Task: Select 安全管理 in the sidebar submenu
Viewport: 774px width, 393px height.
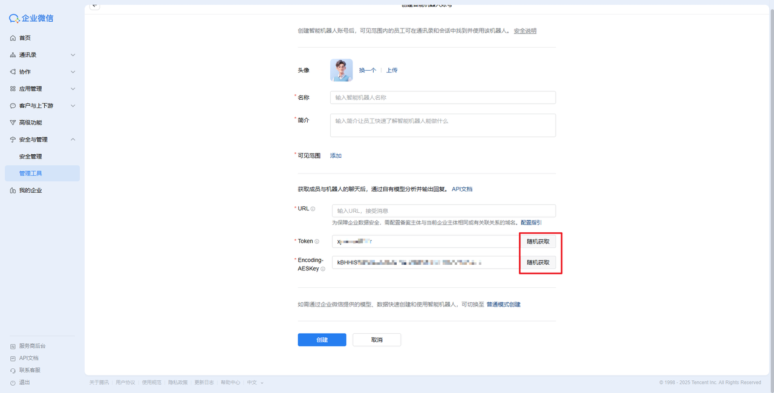Action: tap(31, 157)
